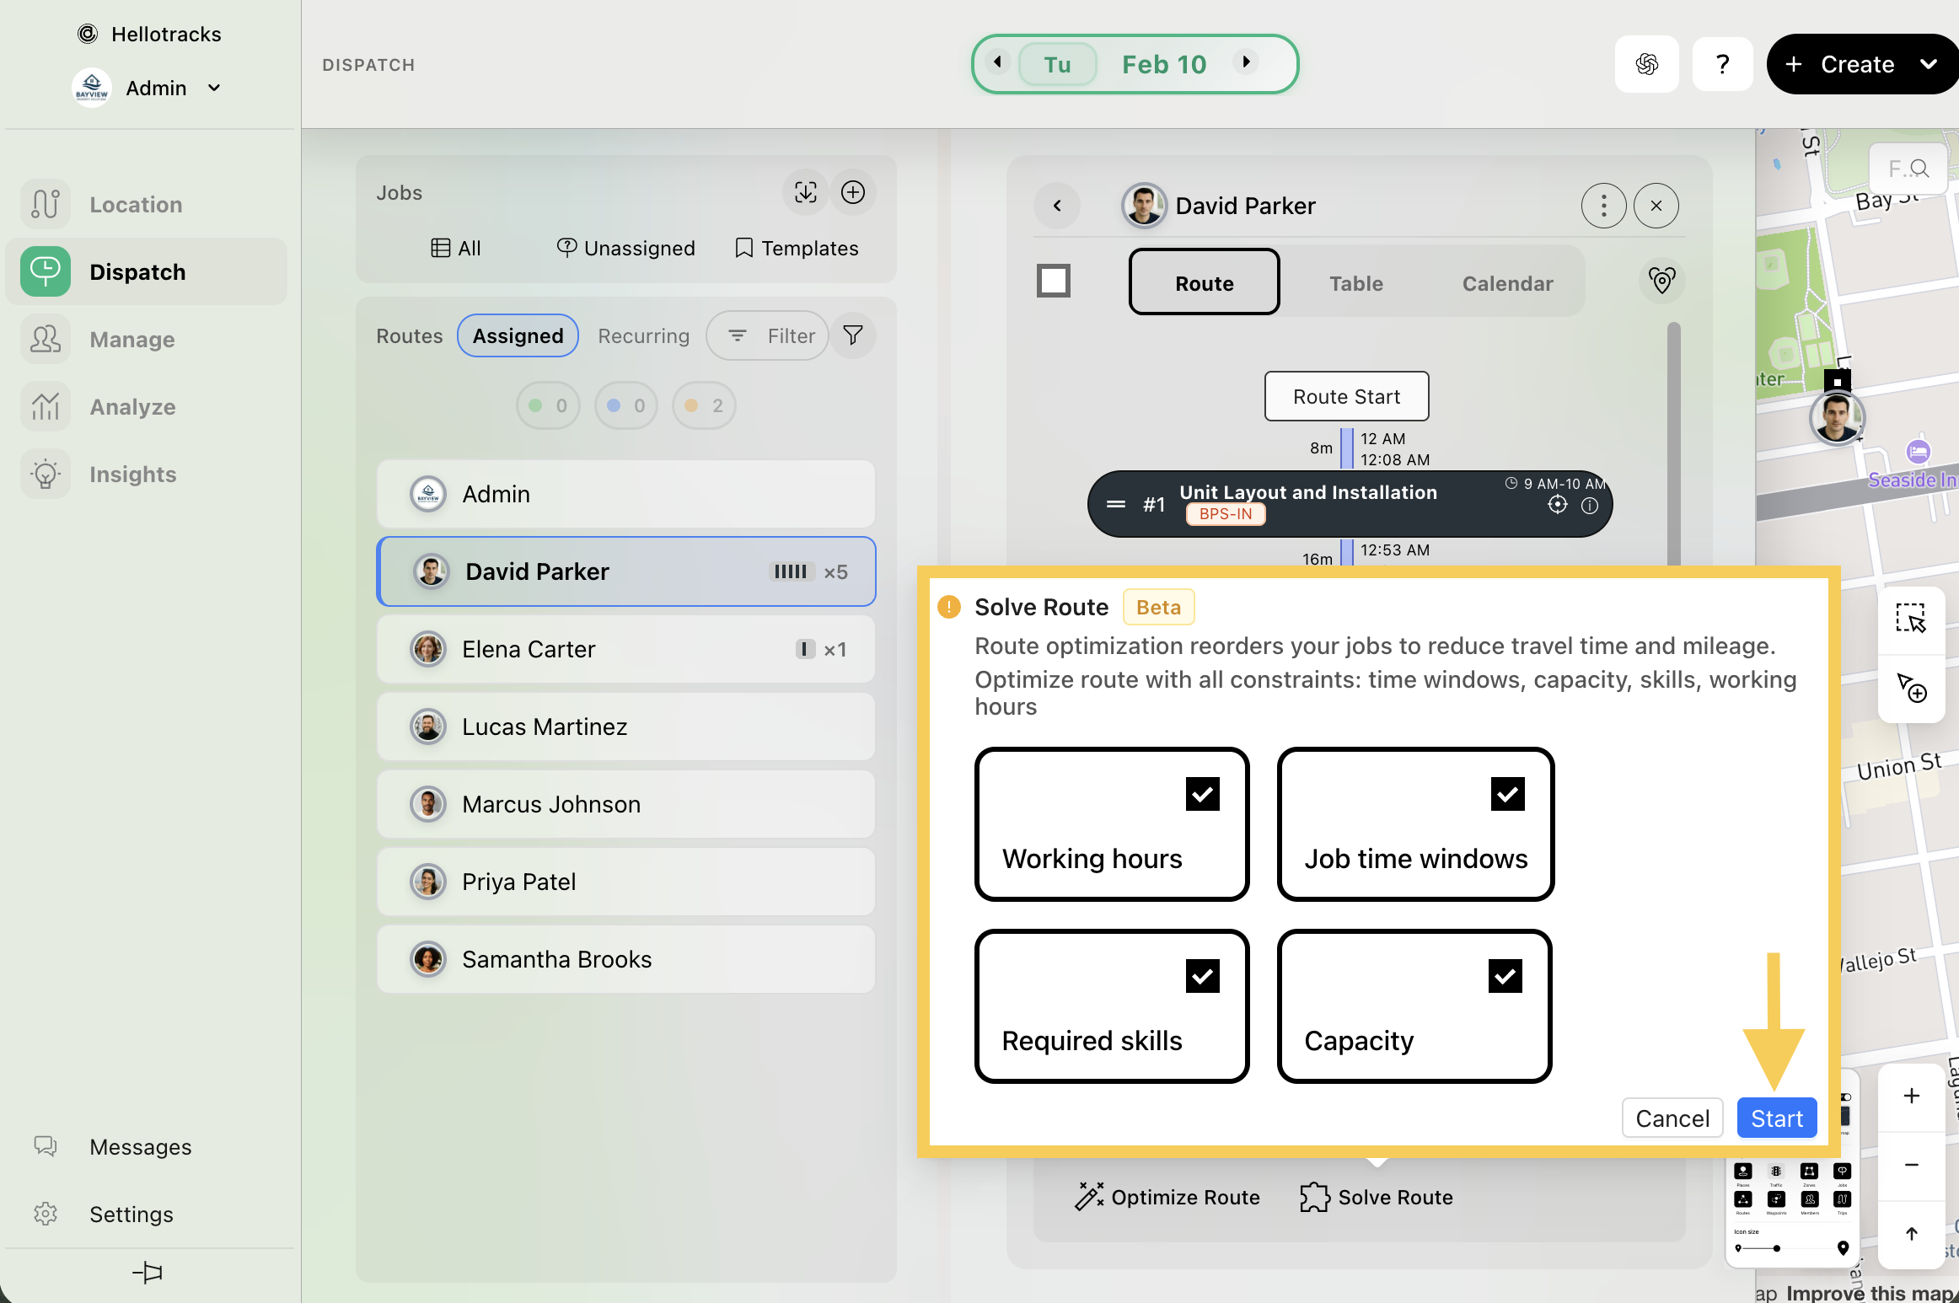Uncheck the Job time windows checkbox
This screenshot has height=1303, width=1959.
pos(1507,794)
